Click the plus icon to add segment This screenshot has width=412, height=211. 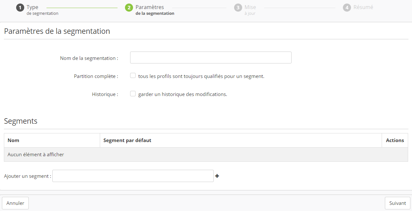(217, 176)
